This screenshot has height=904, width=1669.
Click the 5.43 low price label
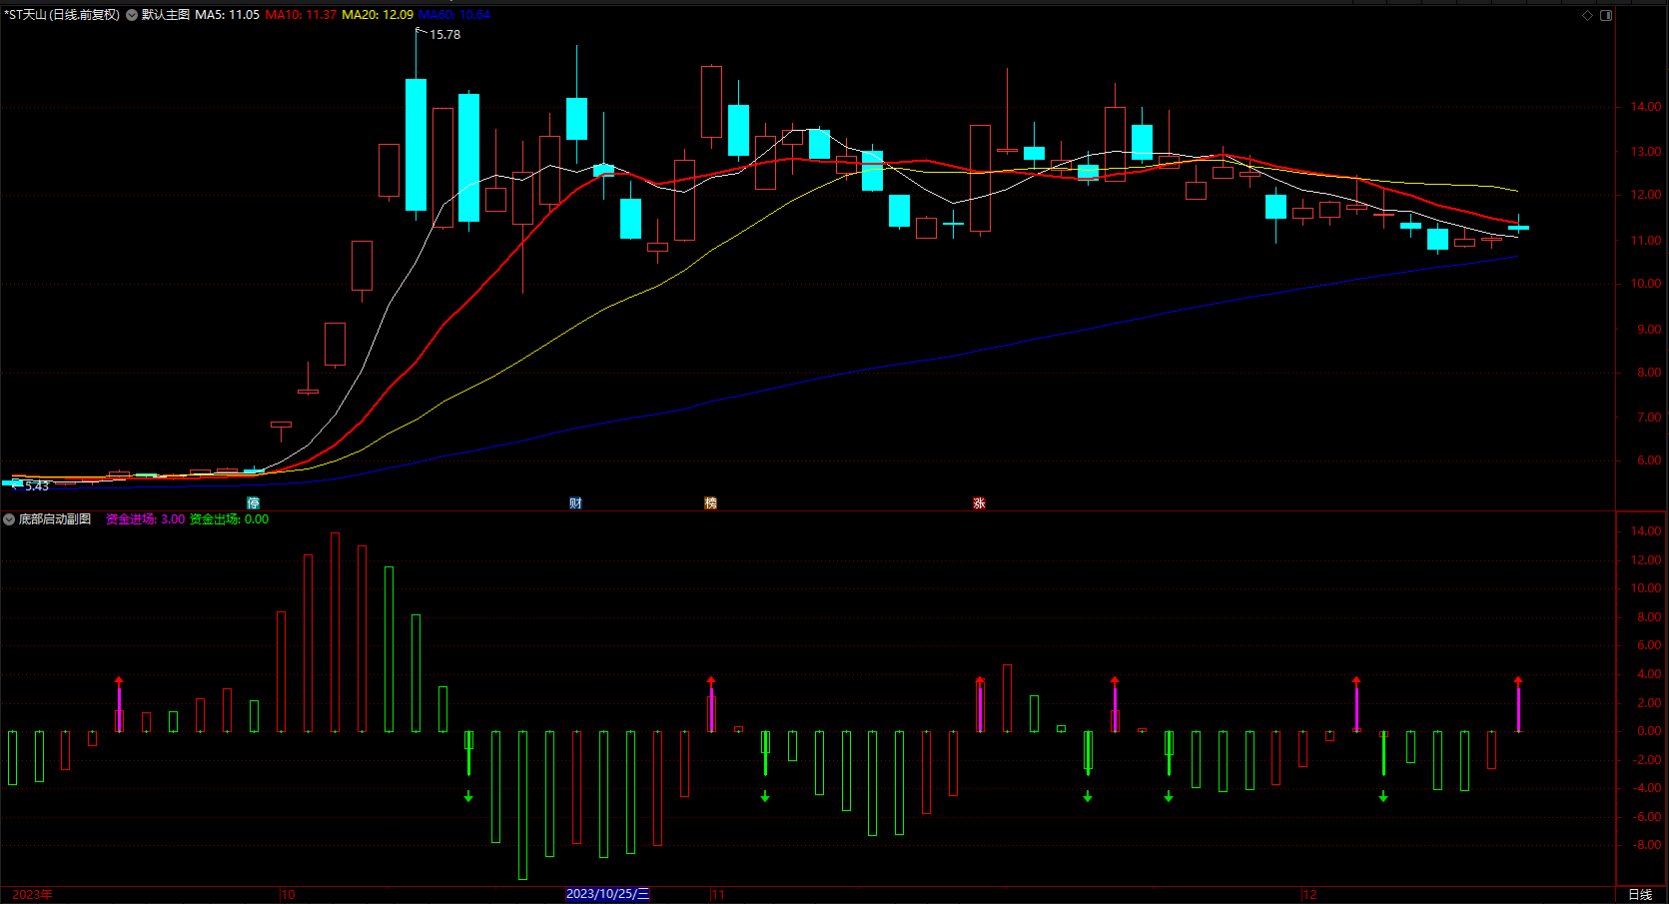(37, 486)
